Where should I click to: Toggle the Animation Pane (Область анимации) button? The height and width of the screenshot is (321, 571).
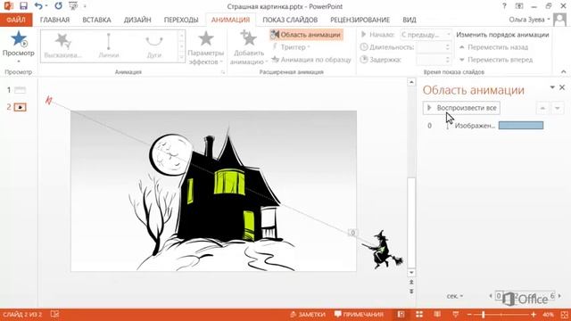(306, 35)
